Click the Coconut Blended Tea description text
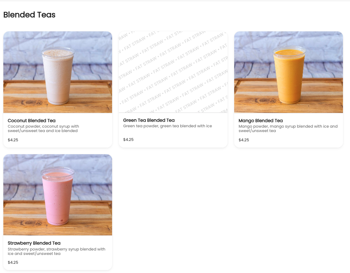 43,128
